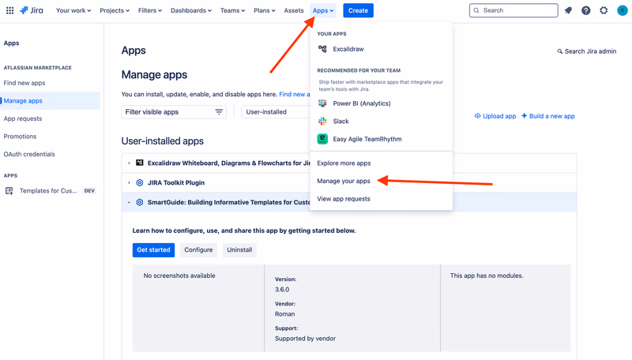
Task: Expand the JIRA Toolkit Plugin row
Action: coord(129,183)
